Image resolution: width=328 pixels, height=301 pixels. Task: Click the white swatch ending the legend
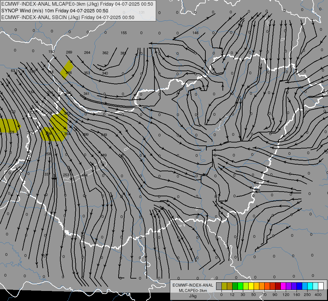[321, 286]
